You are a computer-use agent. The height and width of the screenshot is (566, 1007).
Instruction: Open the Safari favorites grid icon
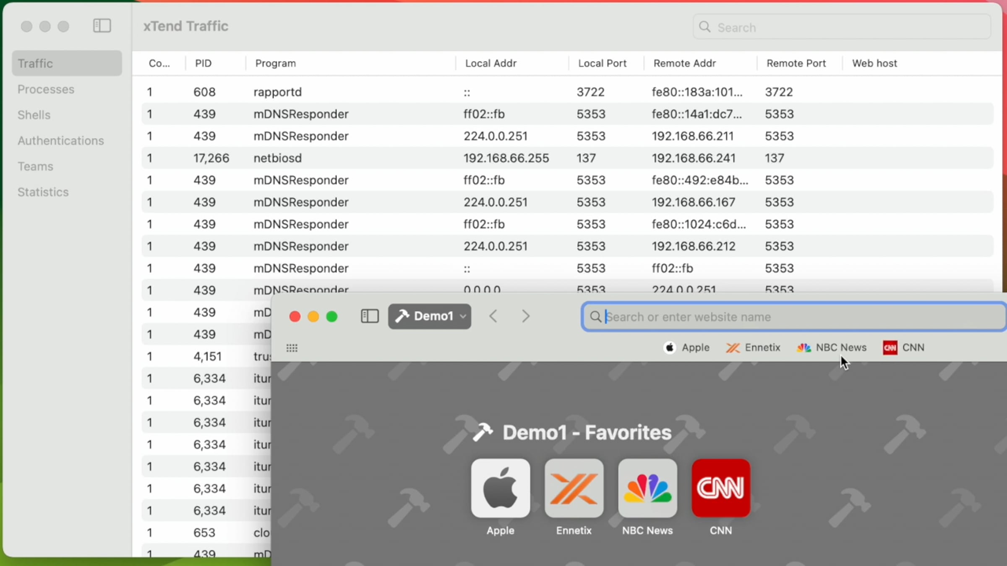[292, 348]
